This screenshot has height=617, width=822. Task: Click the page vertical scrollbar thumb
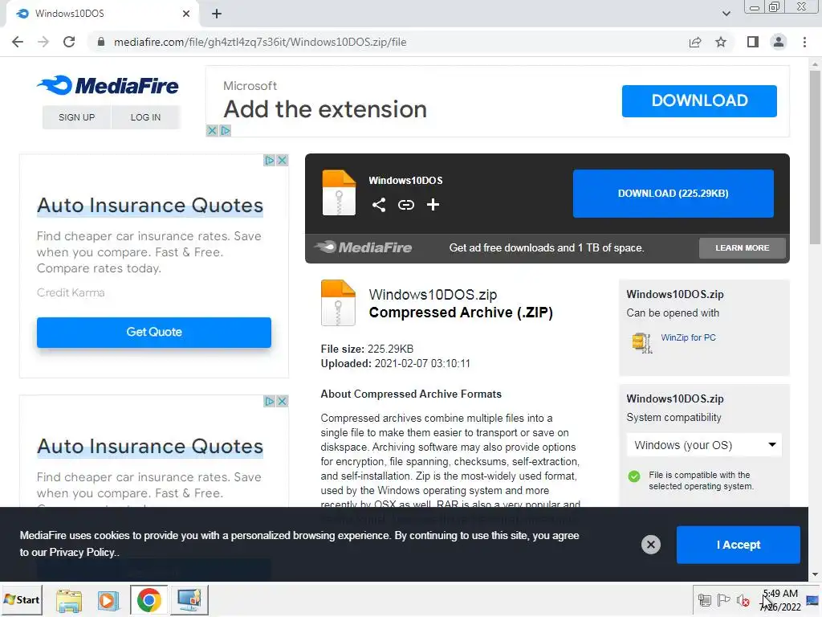pyautogui.click(x=815, y=157)
